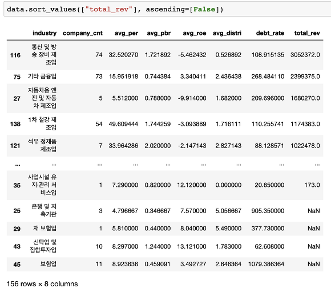The width and height of the screenshot is (331, 292).
Task: Click company_cnt value 54
Action: pos(99,124)
